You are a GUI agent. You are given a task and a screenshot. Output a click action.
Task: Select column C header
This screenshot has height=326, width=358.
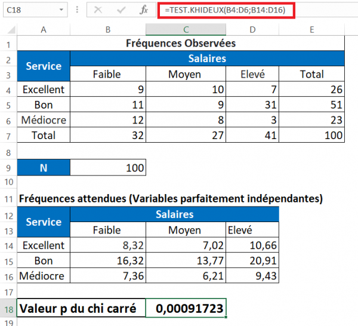[x=186, y=30]
